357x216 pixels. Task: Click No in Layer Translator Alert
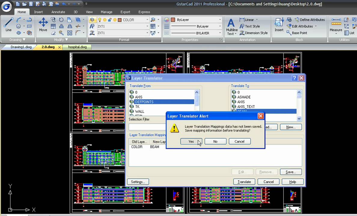click(x=215, y=141)
